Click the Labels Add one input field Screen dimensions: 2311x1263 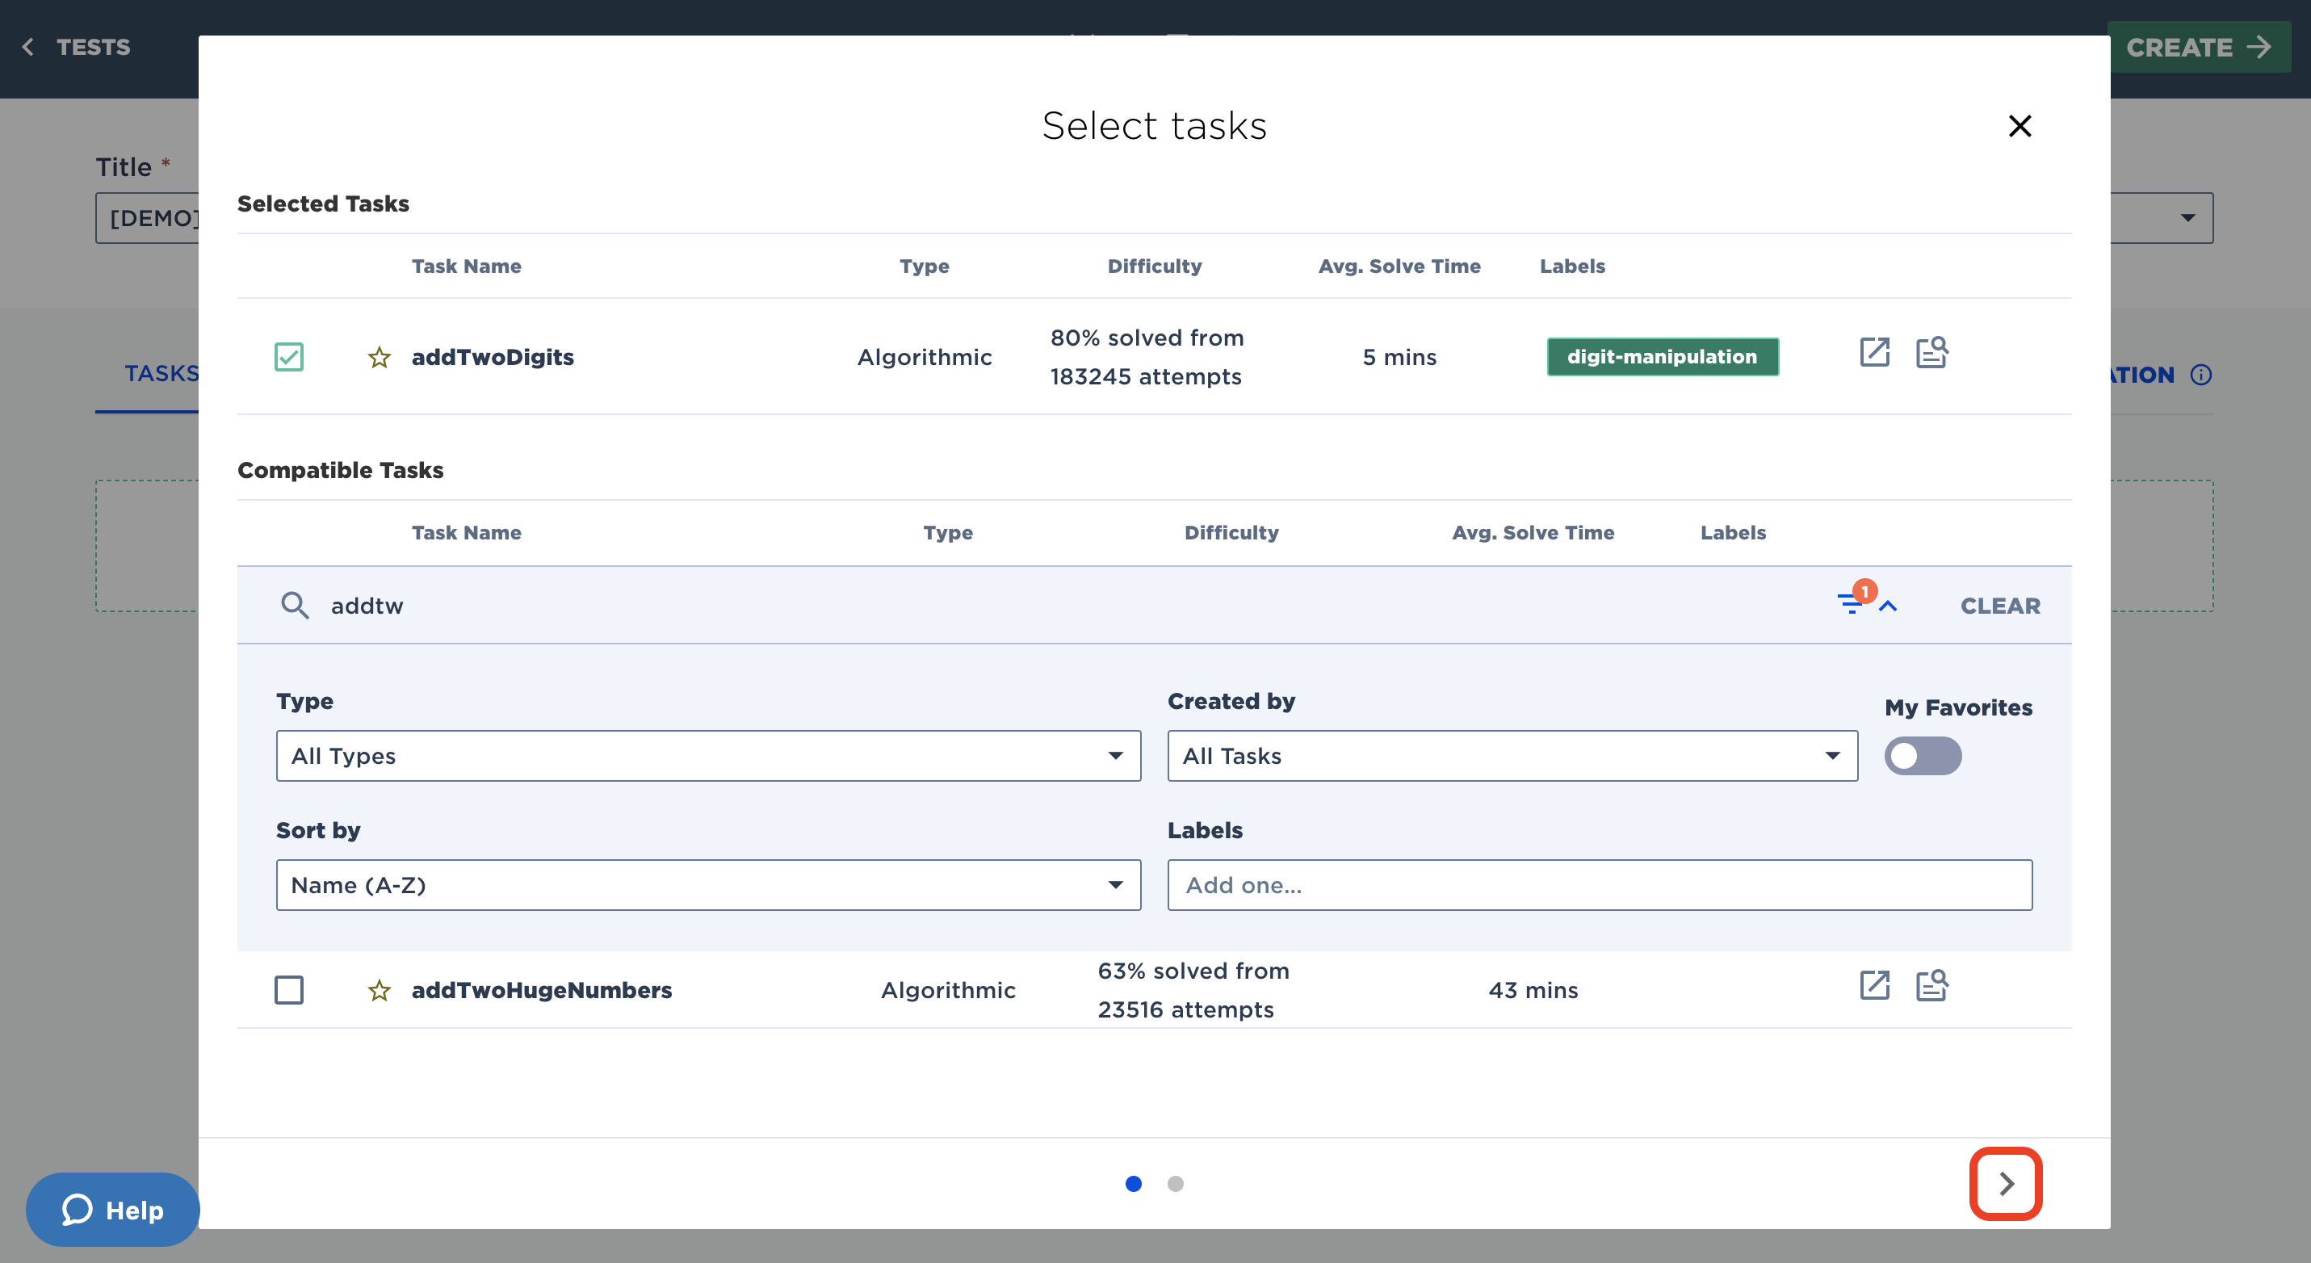pos(1599,885)
